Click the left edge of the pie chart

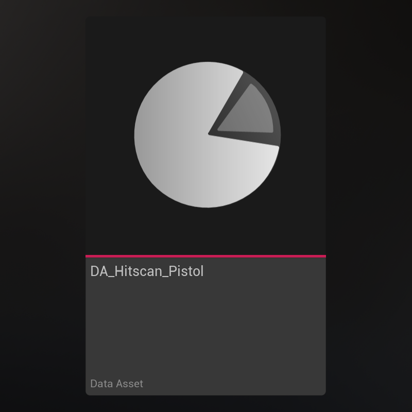(x=137, y=135)
